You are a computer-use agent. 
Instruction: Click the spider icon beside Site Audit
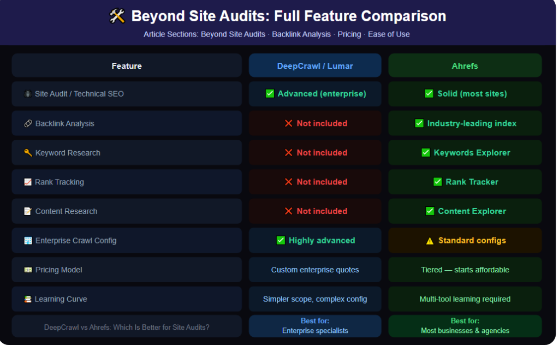point(28,94)
